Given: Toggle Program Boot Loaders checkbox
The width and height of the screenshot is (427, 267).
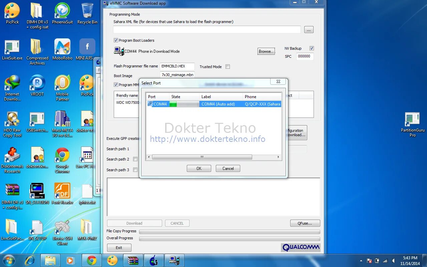Looking at the screenshot, I should [x=116, y=40].
